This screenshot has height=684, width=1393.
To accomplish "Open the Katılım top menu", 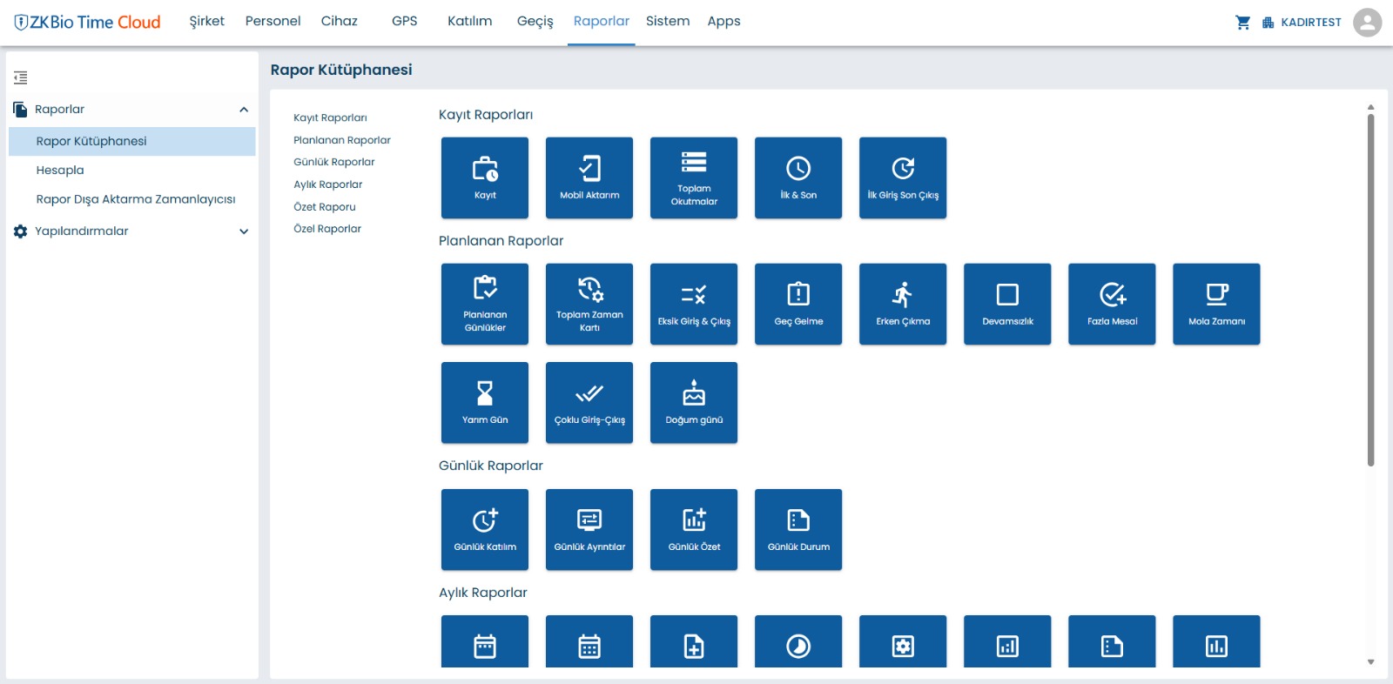I will [x=469, y=21].
